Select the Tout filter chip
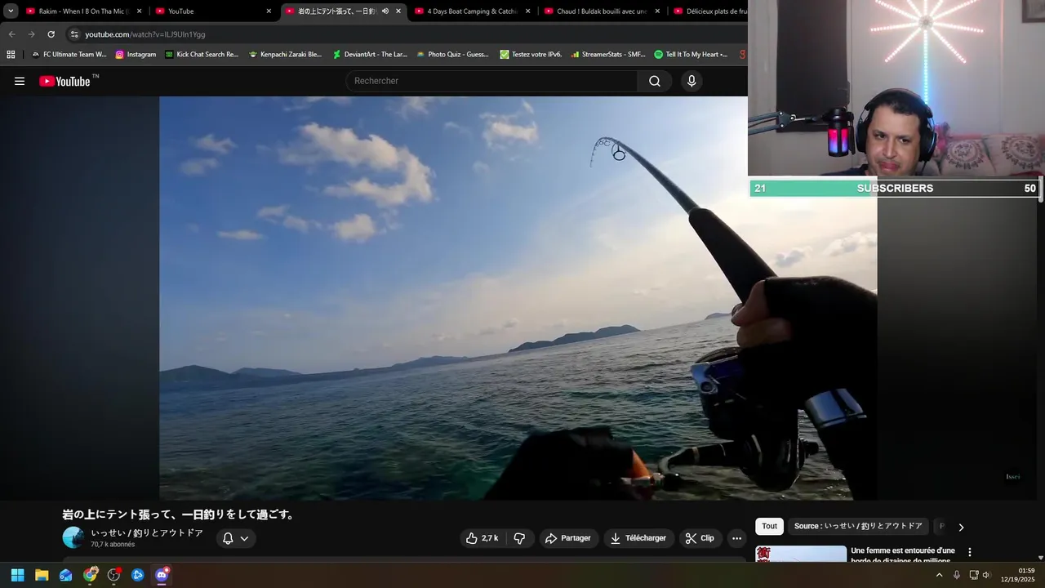1045x588 pixels. 769,527
